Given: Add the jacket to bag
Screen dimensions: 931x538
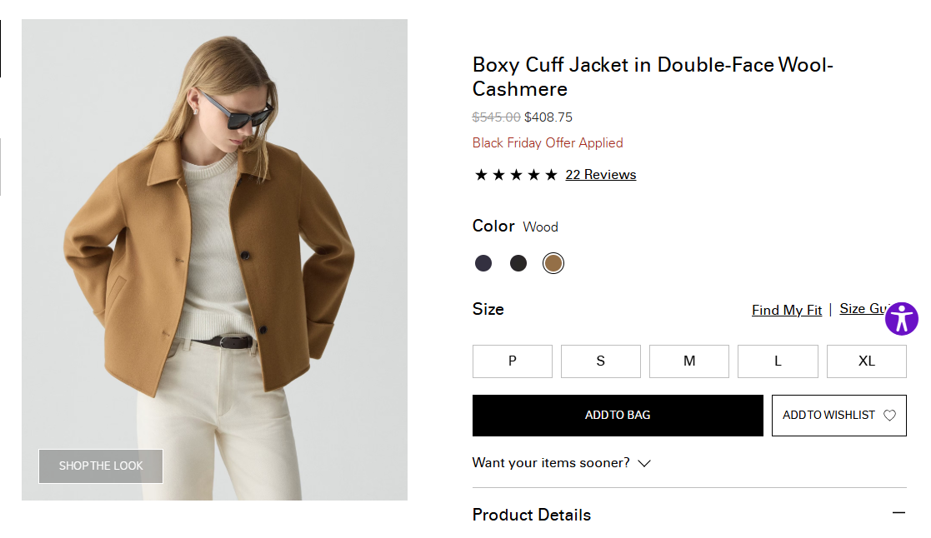Looking at the screenshot, I should (x=618, y=416).
